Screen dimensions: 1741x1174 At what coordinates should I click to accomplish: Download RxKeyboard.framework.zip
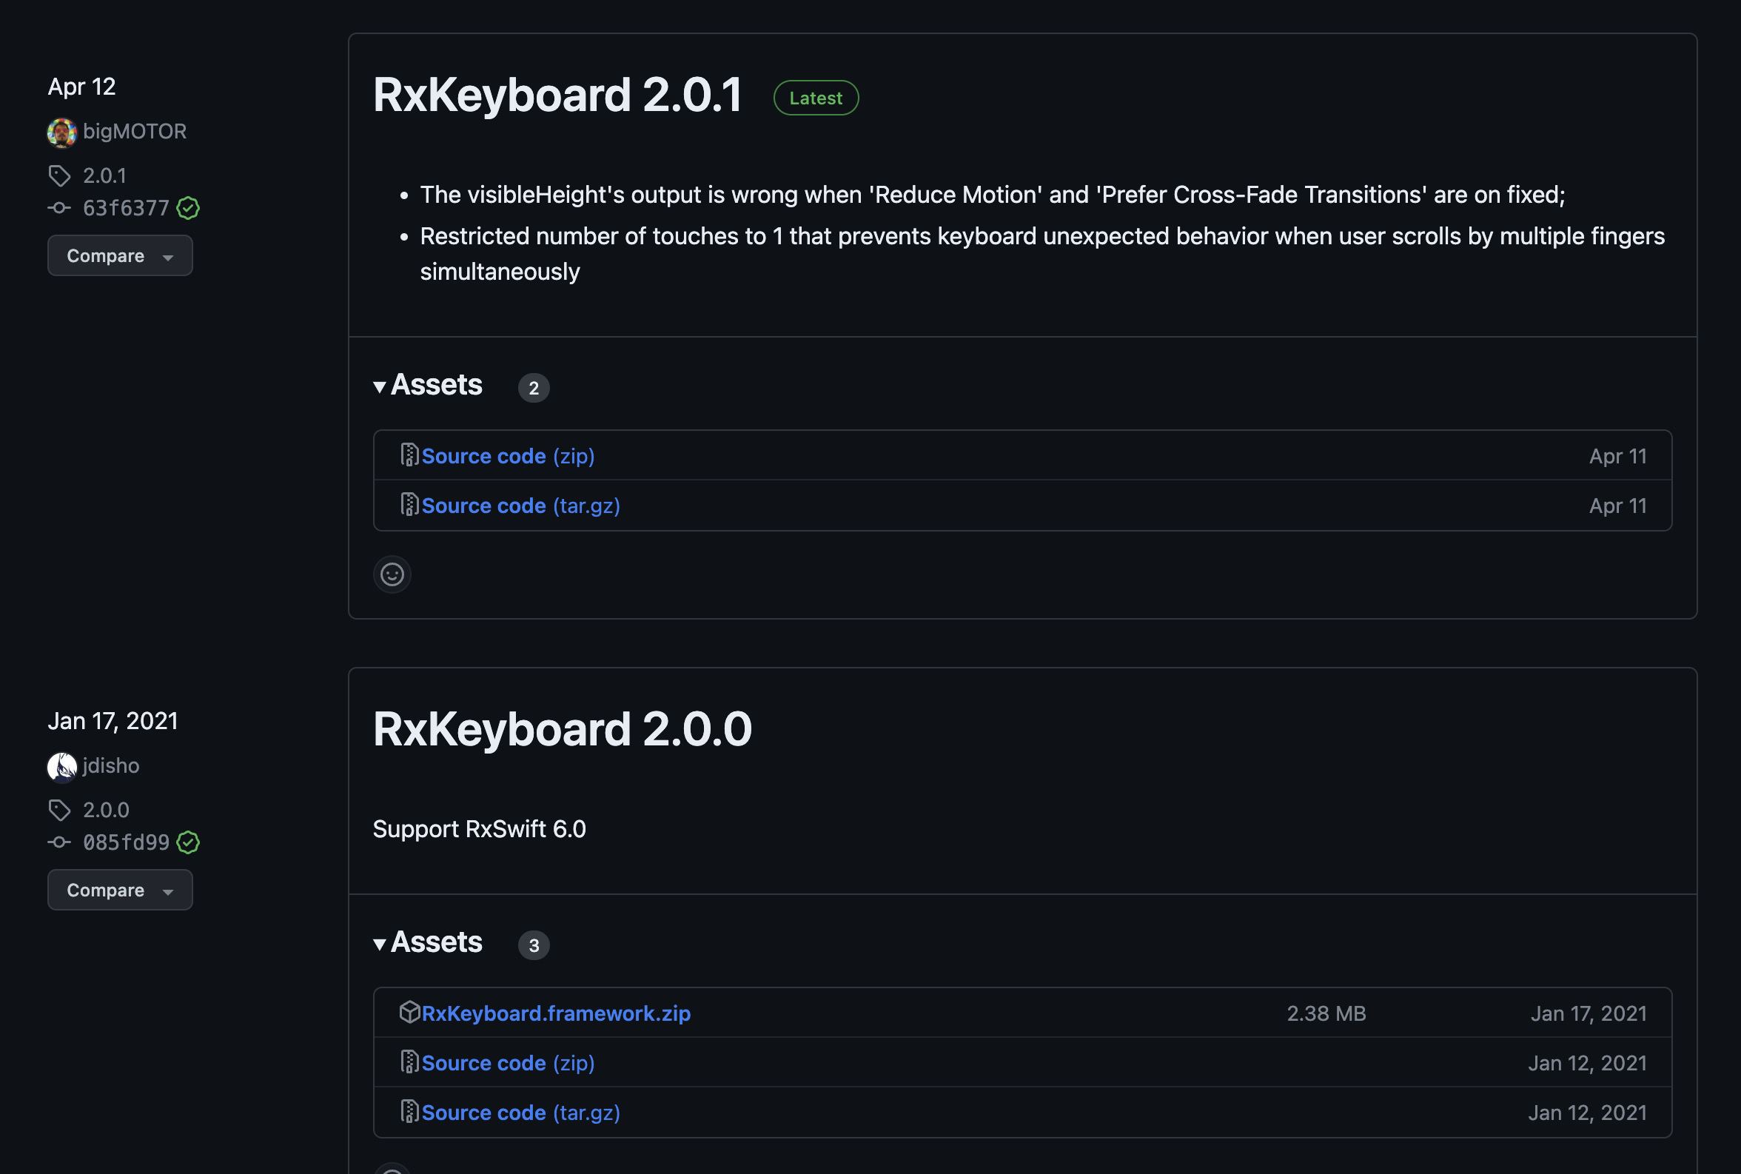point(555,1013)
